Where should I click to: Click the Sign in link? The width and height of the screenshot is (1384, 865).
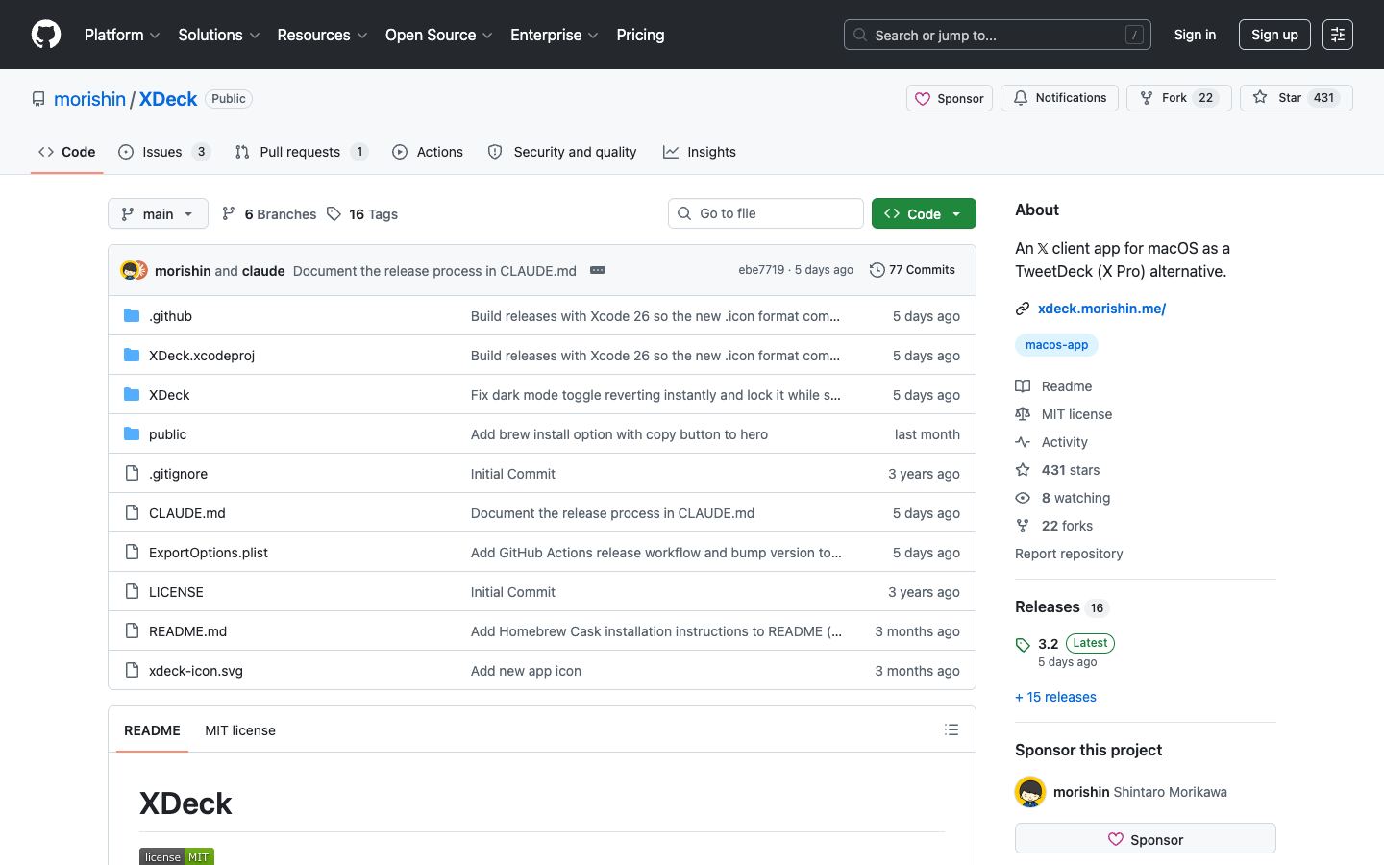pyautogui.click(x=1195, y=35)
